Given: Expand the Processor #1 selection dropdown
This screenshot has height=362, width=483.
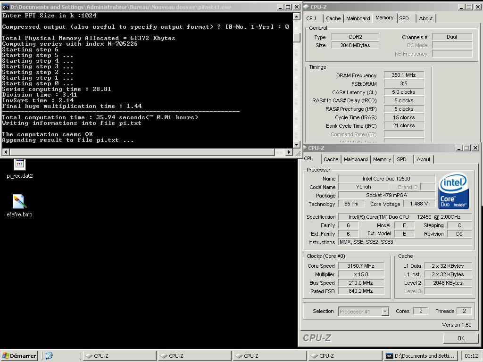Looking at the screenshot, I should pos(385,312).
